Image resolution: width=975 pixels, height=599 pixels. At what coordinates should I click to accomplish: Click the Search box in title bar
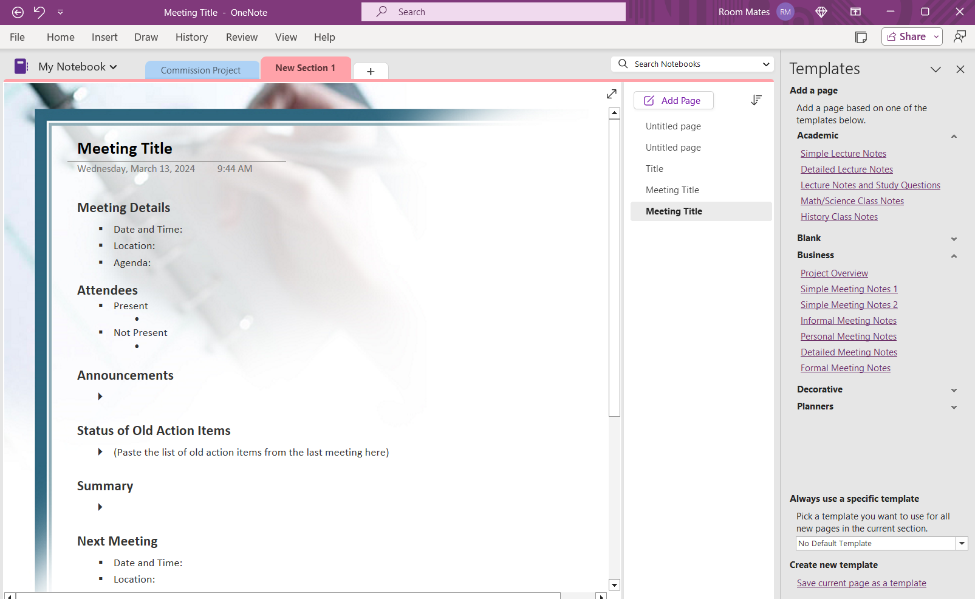point(493,12)
